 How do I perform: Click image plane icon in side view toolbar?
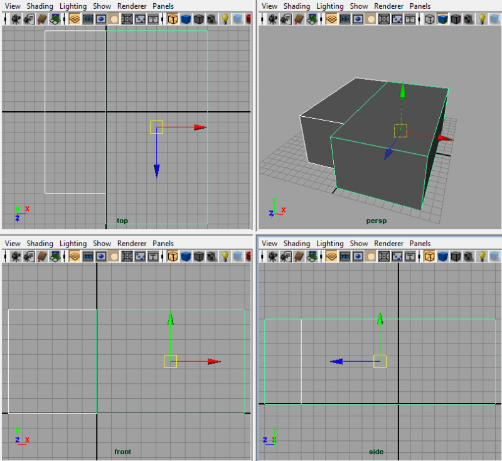coord(314,256)
